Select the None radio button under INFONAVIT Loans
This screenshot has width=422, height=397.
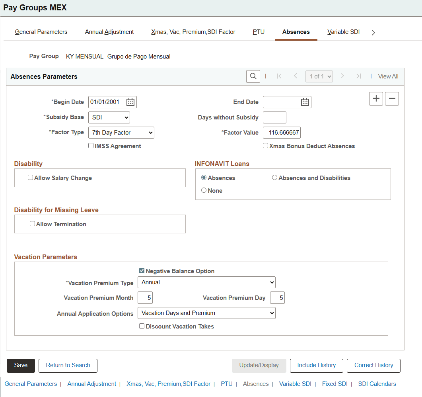click(203, 190)
